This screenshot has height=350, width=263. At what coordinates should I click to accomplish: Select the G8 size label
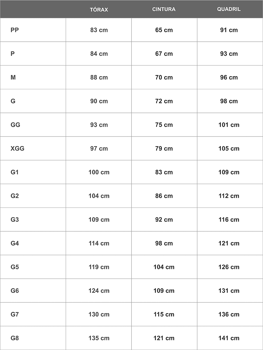(x=15, y=338)
